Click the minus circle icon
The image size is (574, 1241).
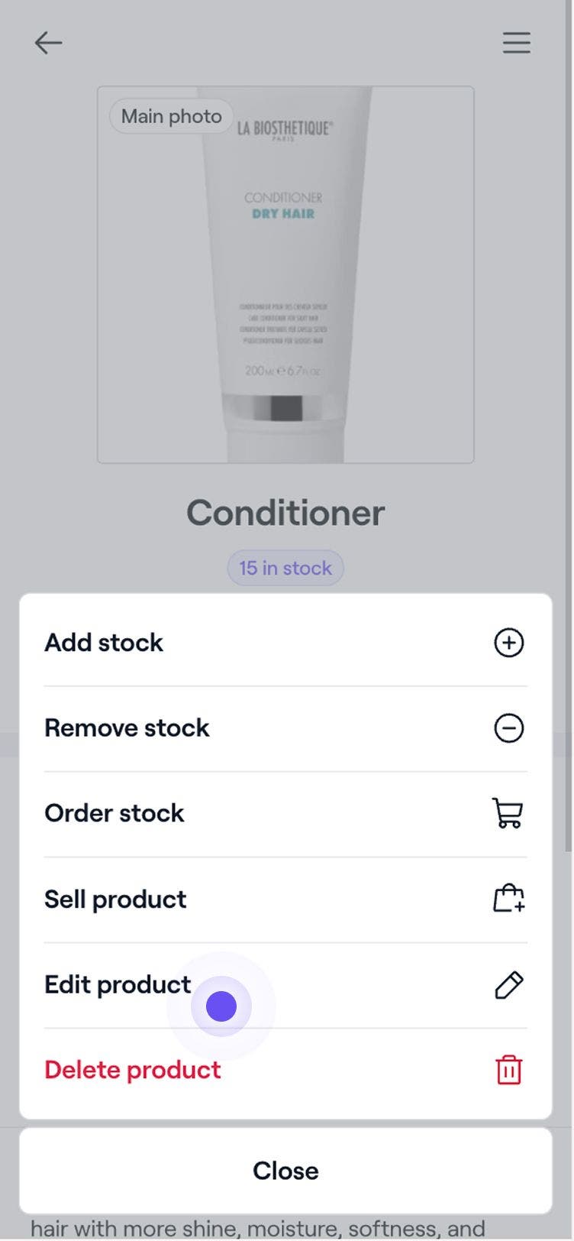pos(508,728)
